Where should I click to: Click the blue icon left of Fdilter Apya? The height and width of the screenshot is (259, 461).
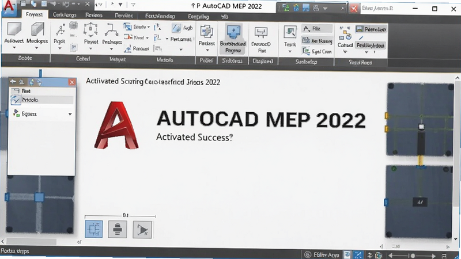347,254
